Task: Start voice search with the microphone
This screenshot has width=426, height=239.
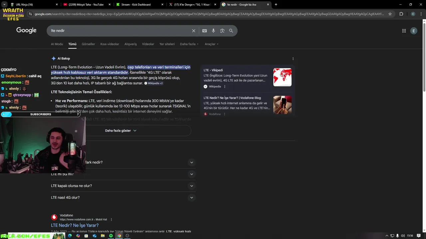Action: click(x=213, y=31)
